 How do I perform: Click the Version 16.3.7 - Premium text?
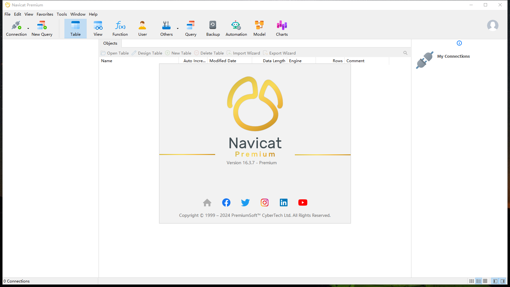[251, 163]
